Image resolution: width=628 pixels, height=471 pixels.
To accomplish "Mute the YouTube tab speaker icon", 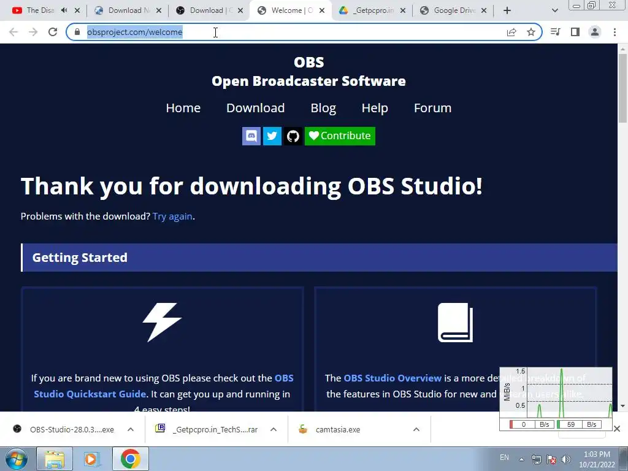I will click(x=64, y=10).
